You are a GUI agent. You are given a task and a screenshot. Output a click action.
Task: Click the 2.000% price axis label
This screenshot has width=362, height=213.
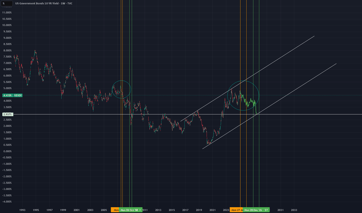point(7,126)
